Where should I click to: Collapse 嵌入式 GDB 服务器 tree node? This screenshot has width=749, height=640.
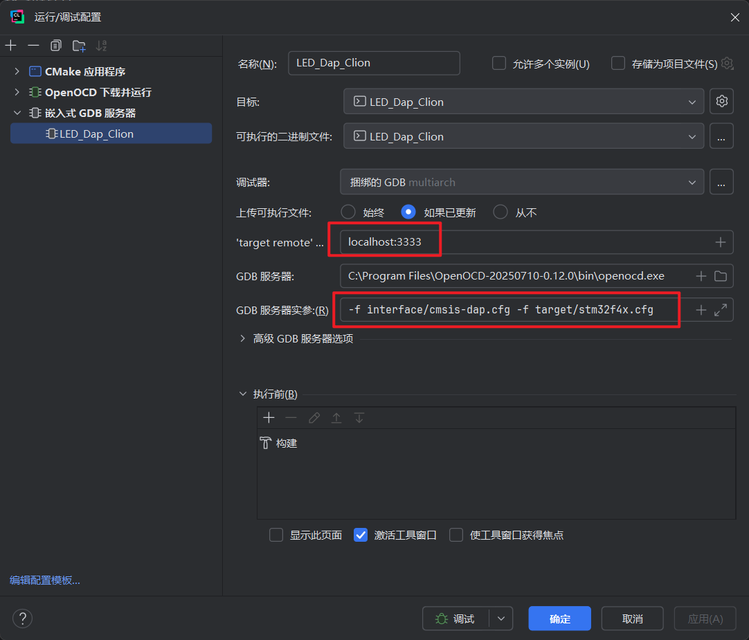(x=17, y=113)
